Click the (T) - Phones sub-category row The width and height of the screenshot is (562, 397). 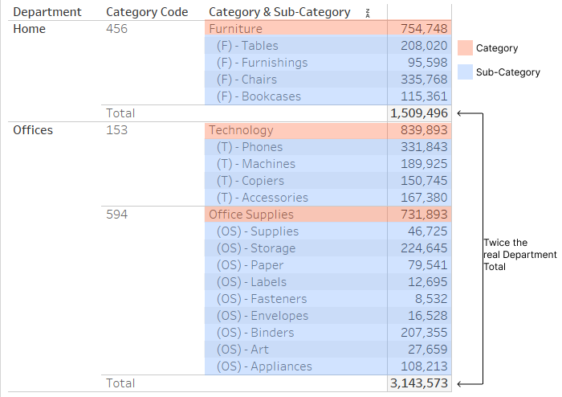tap(328, 147)
